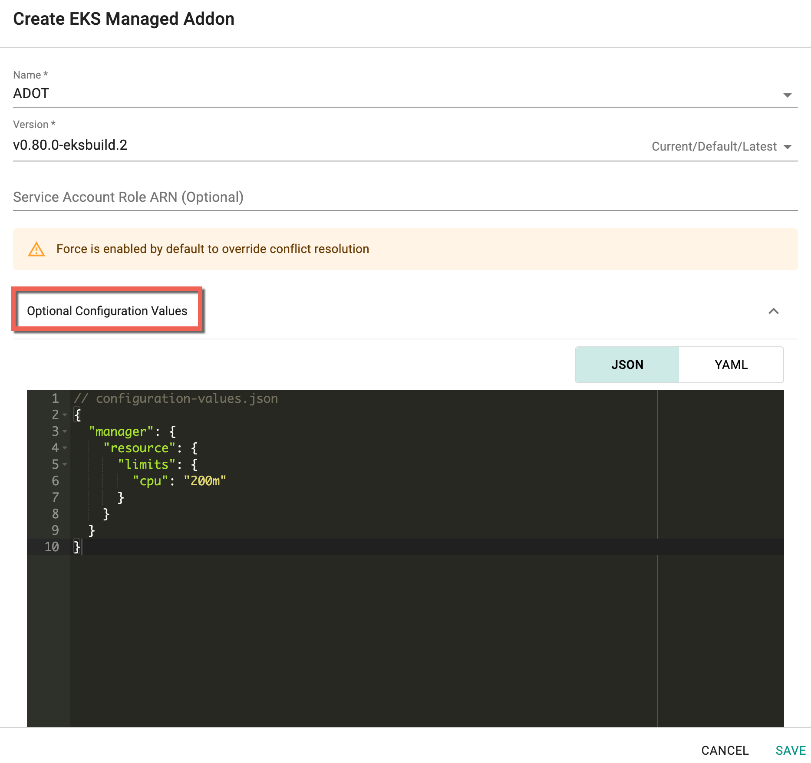Fold the resource block at line 4

(x=65, y=448)
